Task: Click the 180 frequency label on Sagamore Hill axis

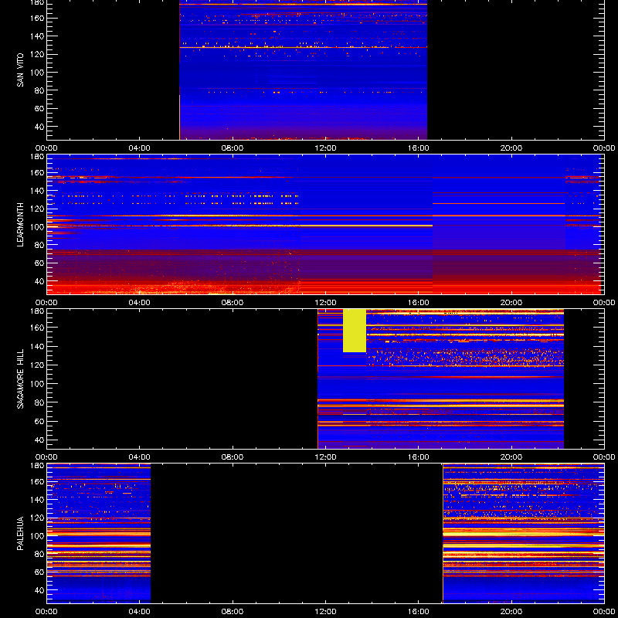Action: tap(37, 311)
